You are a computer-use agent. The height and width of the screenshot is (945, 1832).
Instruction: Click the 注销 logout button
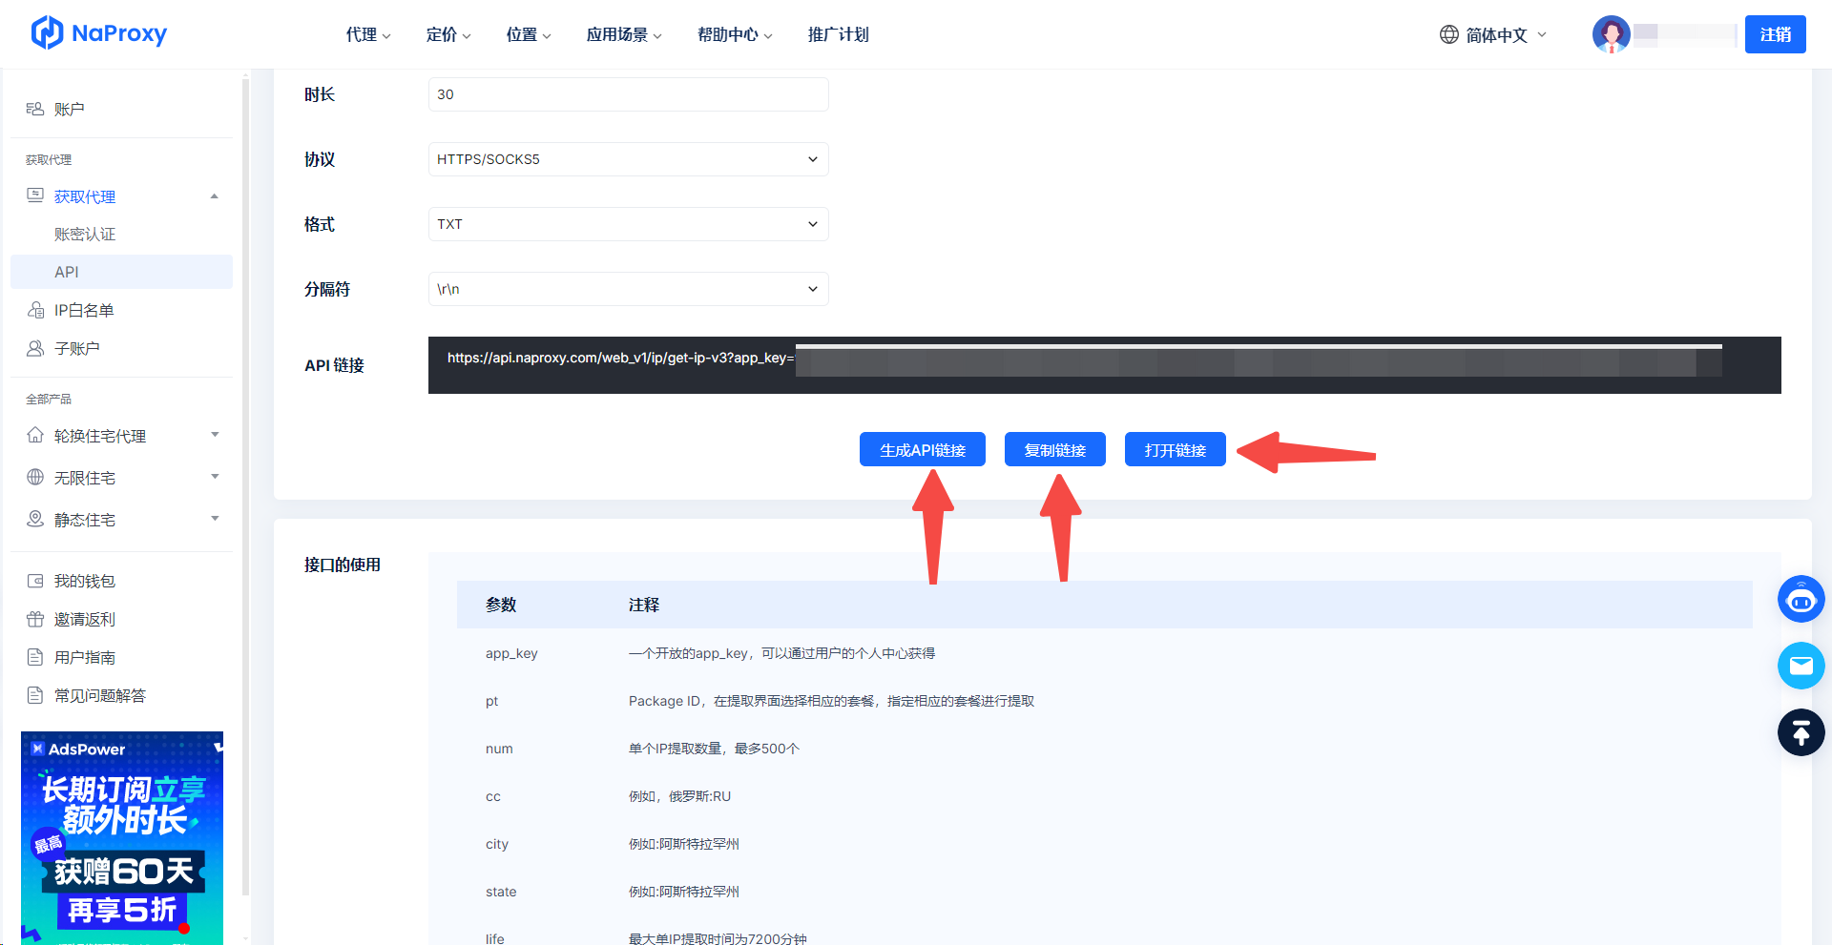coord(1775,34)
